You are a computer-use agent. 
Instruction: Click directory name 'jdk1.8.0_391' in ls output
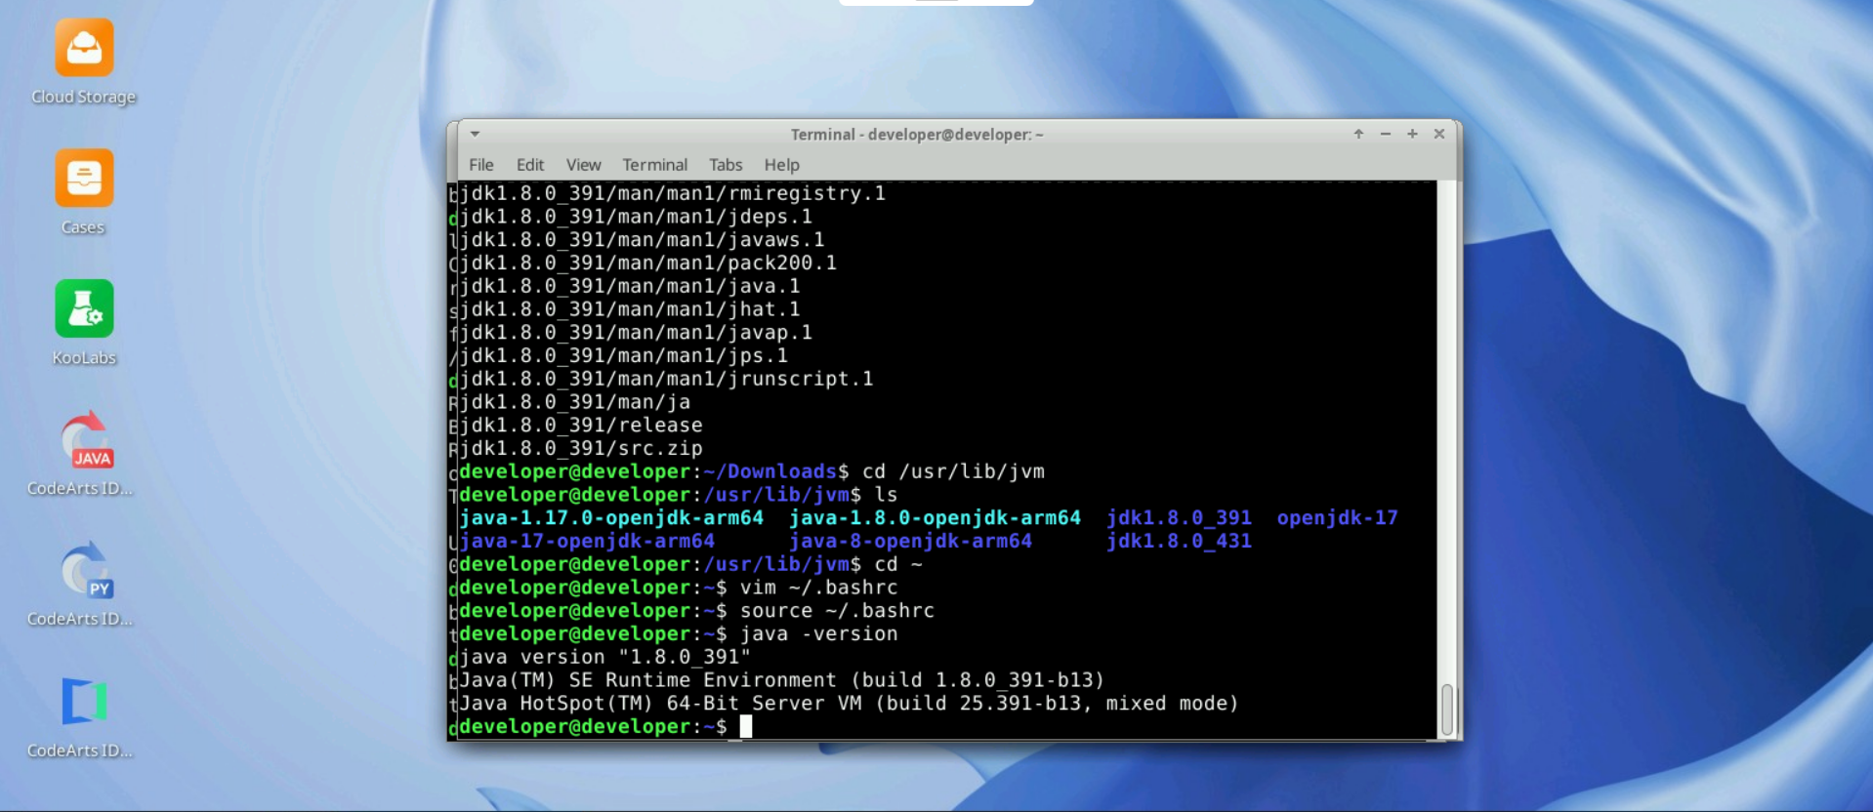(x=1180, y=518)
